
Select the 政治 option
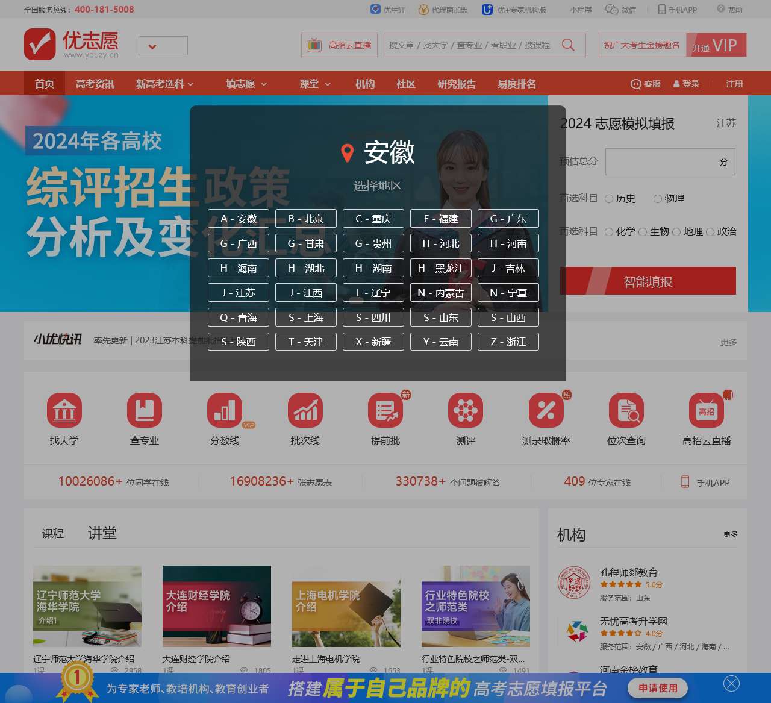710,232
